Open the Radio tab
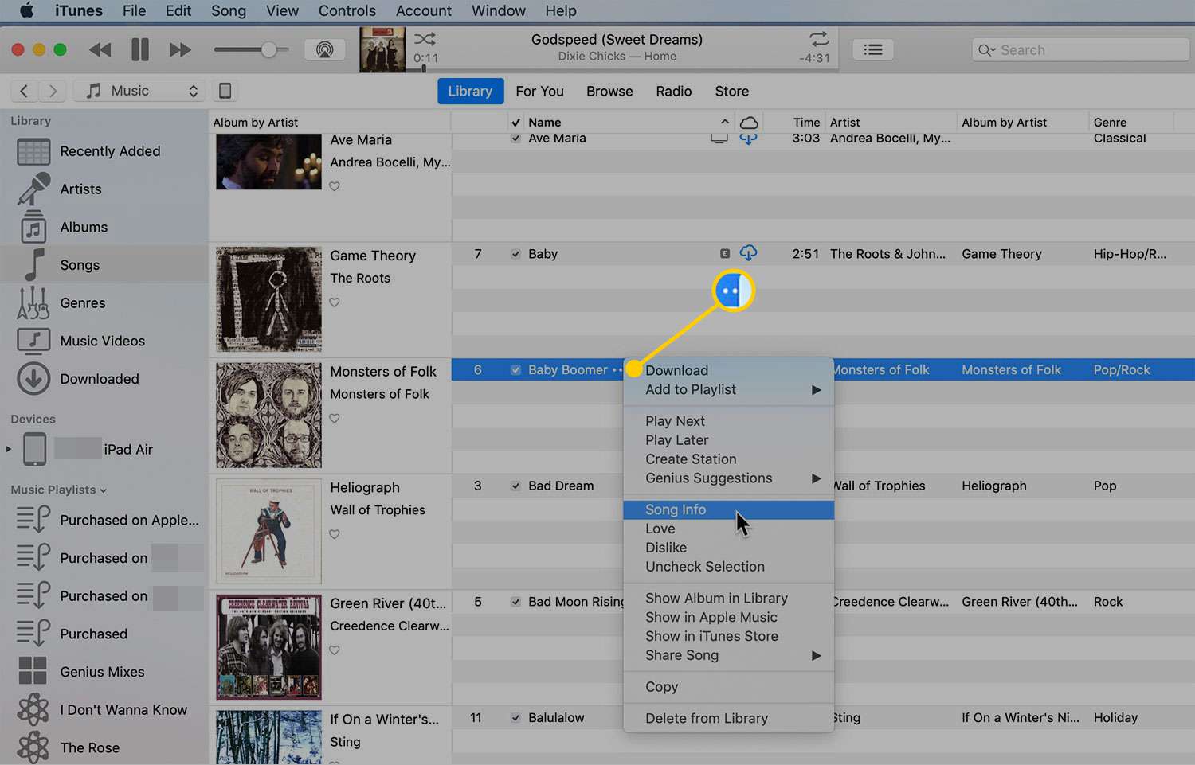Viewport: 1195px width, 765px height. pos(674,91)
